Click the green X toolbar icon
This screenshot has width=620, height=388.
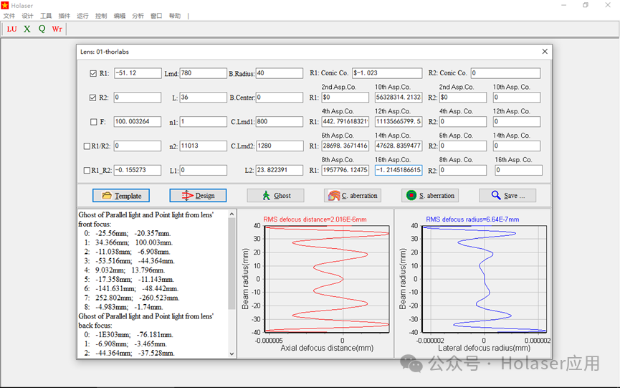[27, 29]
